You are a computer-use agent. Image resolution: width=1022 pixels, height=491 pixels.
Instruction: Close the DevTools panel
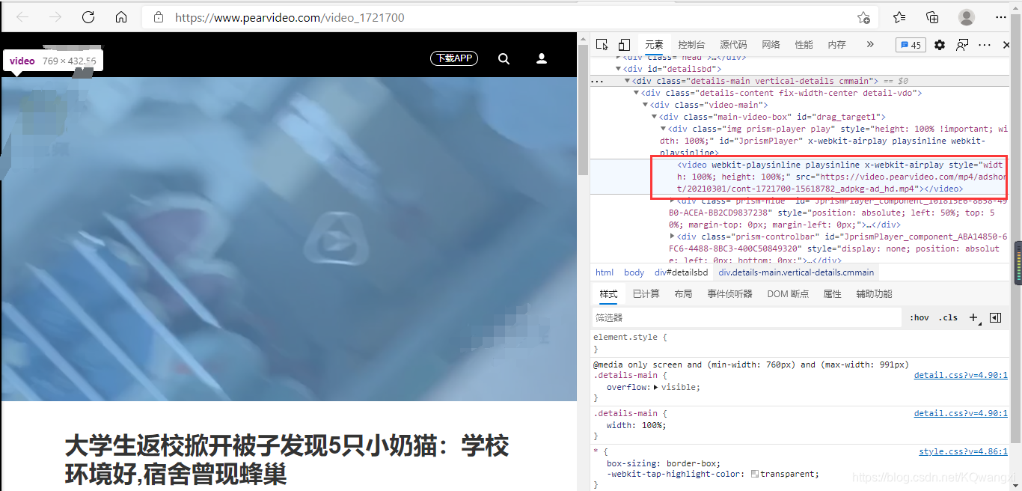tap(1007, 45)
